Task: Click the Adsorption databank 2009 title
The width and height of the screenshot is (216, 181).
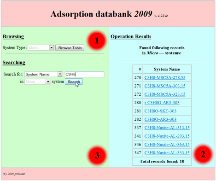Action: click(x=101, y=14)
